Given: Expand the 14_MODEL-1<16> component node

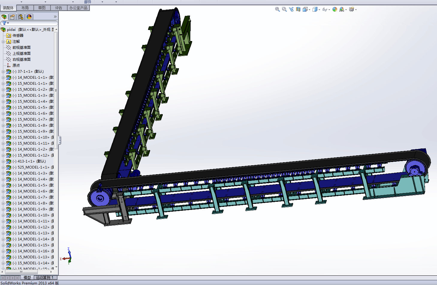Looking at the screenshot, I should pyautogui.click(x=3, y=251).
